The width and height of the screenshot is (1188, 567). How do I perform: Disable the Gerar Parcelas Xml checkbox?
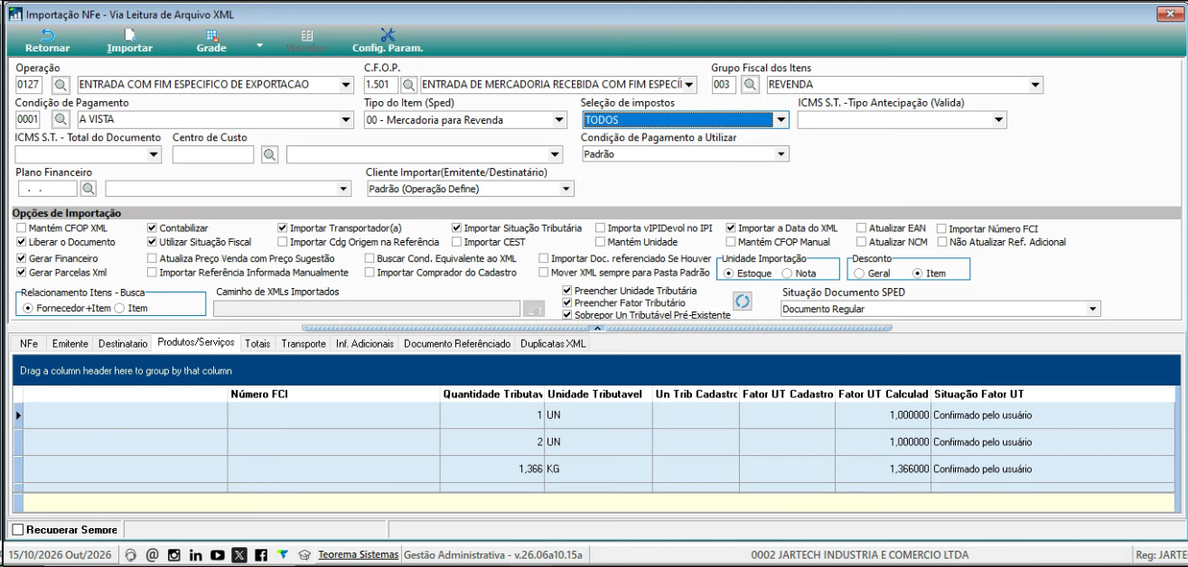tap(22, 272)
